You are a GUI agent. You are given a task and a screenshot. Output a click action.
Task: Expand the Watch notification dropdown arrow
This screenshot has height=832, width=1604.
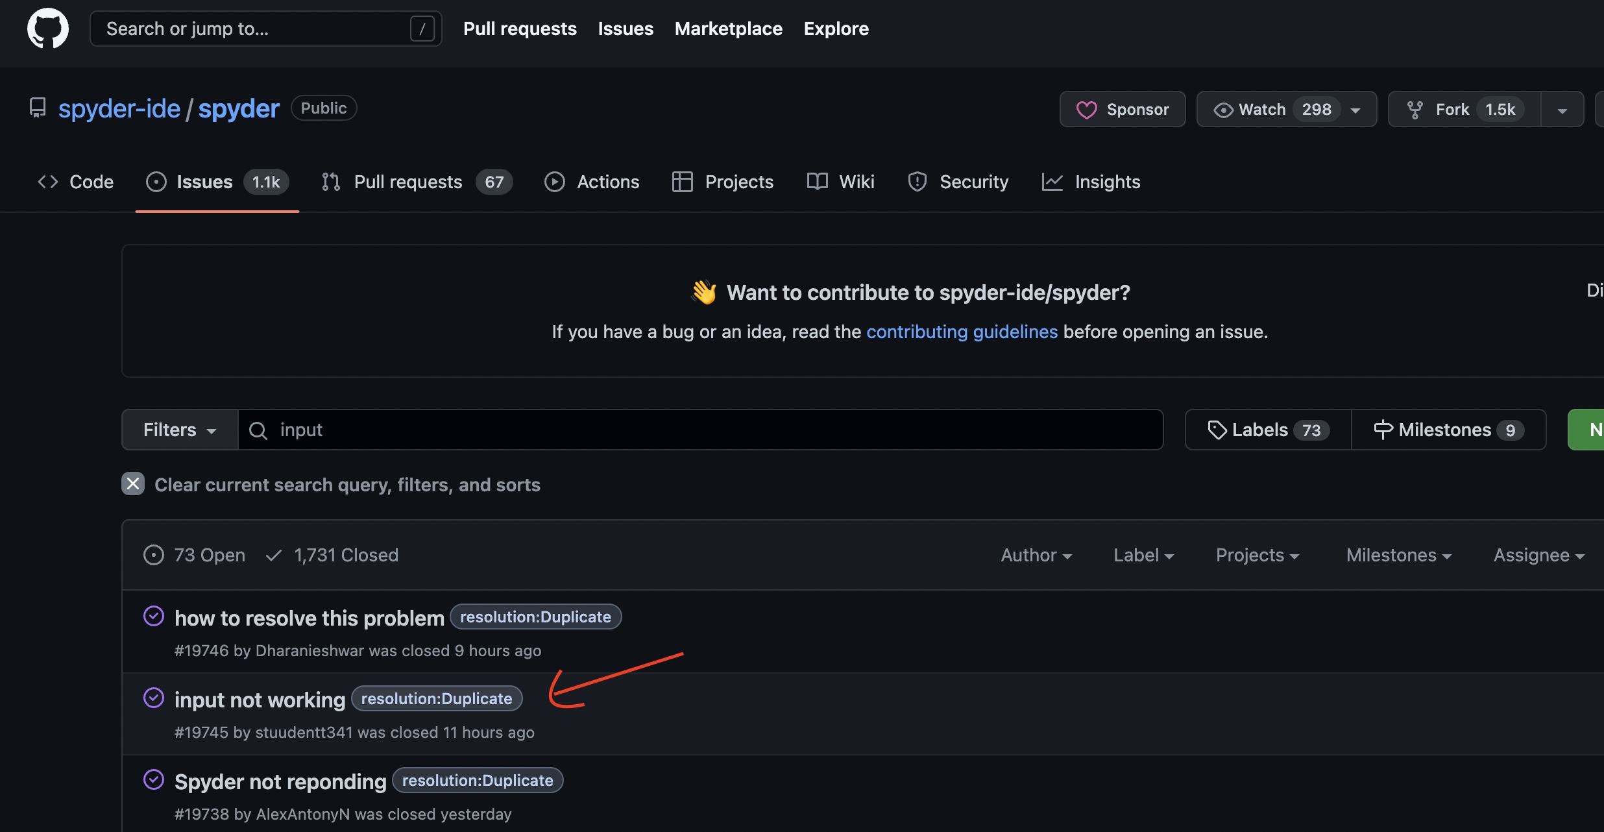(1355, 110)
